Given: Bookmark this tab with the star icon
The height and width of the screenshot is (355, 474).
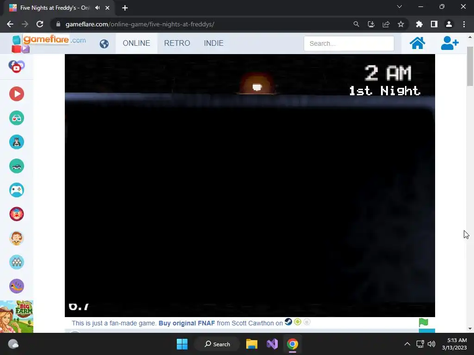Looking at the screenshot, I should pyautogui.click(x=401, y=24).
